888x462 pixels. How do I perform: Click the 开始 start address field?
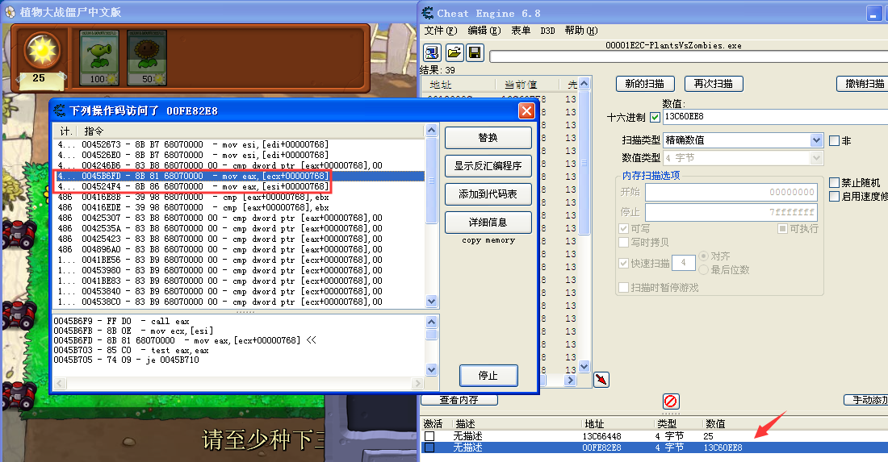click(x=731, y=192)
